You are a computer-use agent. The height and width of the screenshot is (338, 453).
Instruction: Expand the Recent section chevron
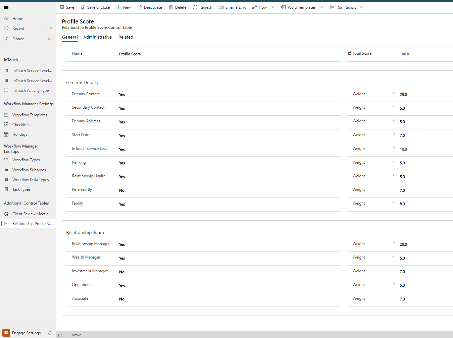(x=50, y=28)
